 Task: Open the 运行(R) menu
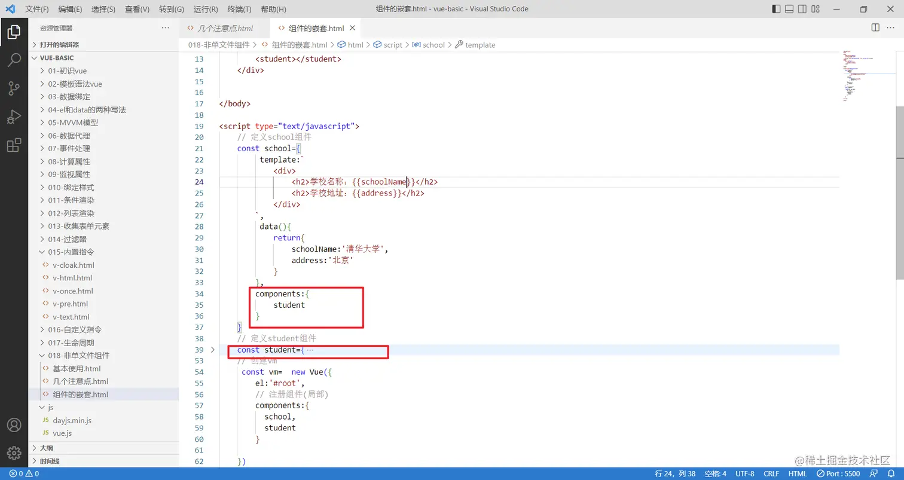click(206, 9)
